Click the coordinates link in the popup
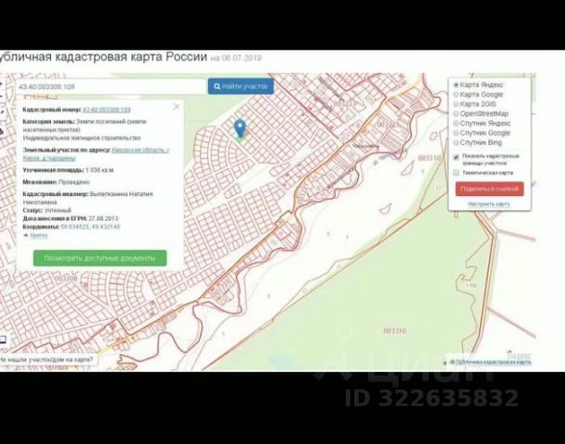565x444 pixels. click(x=90, y=227)
